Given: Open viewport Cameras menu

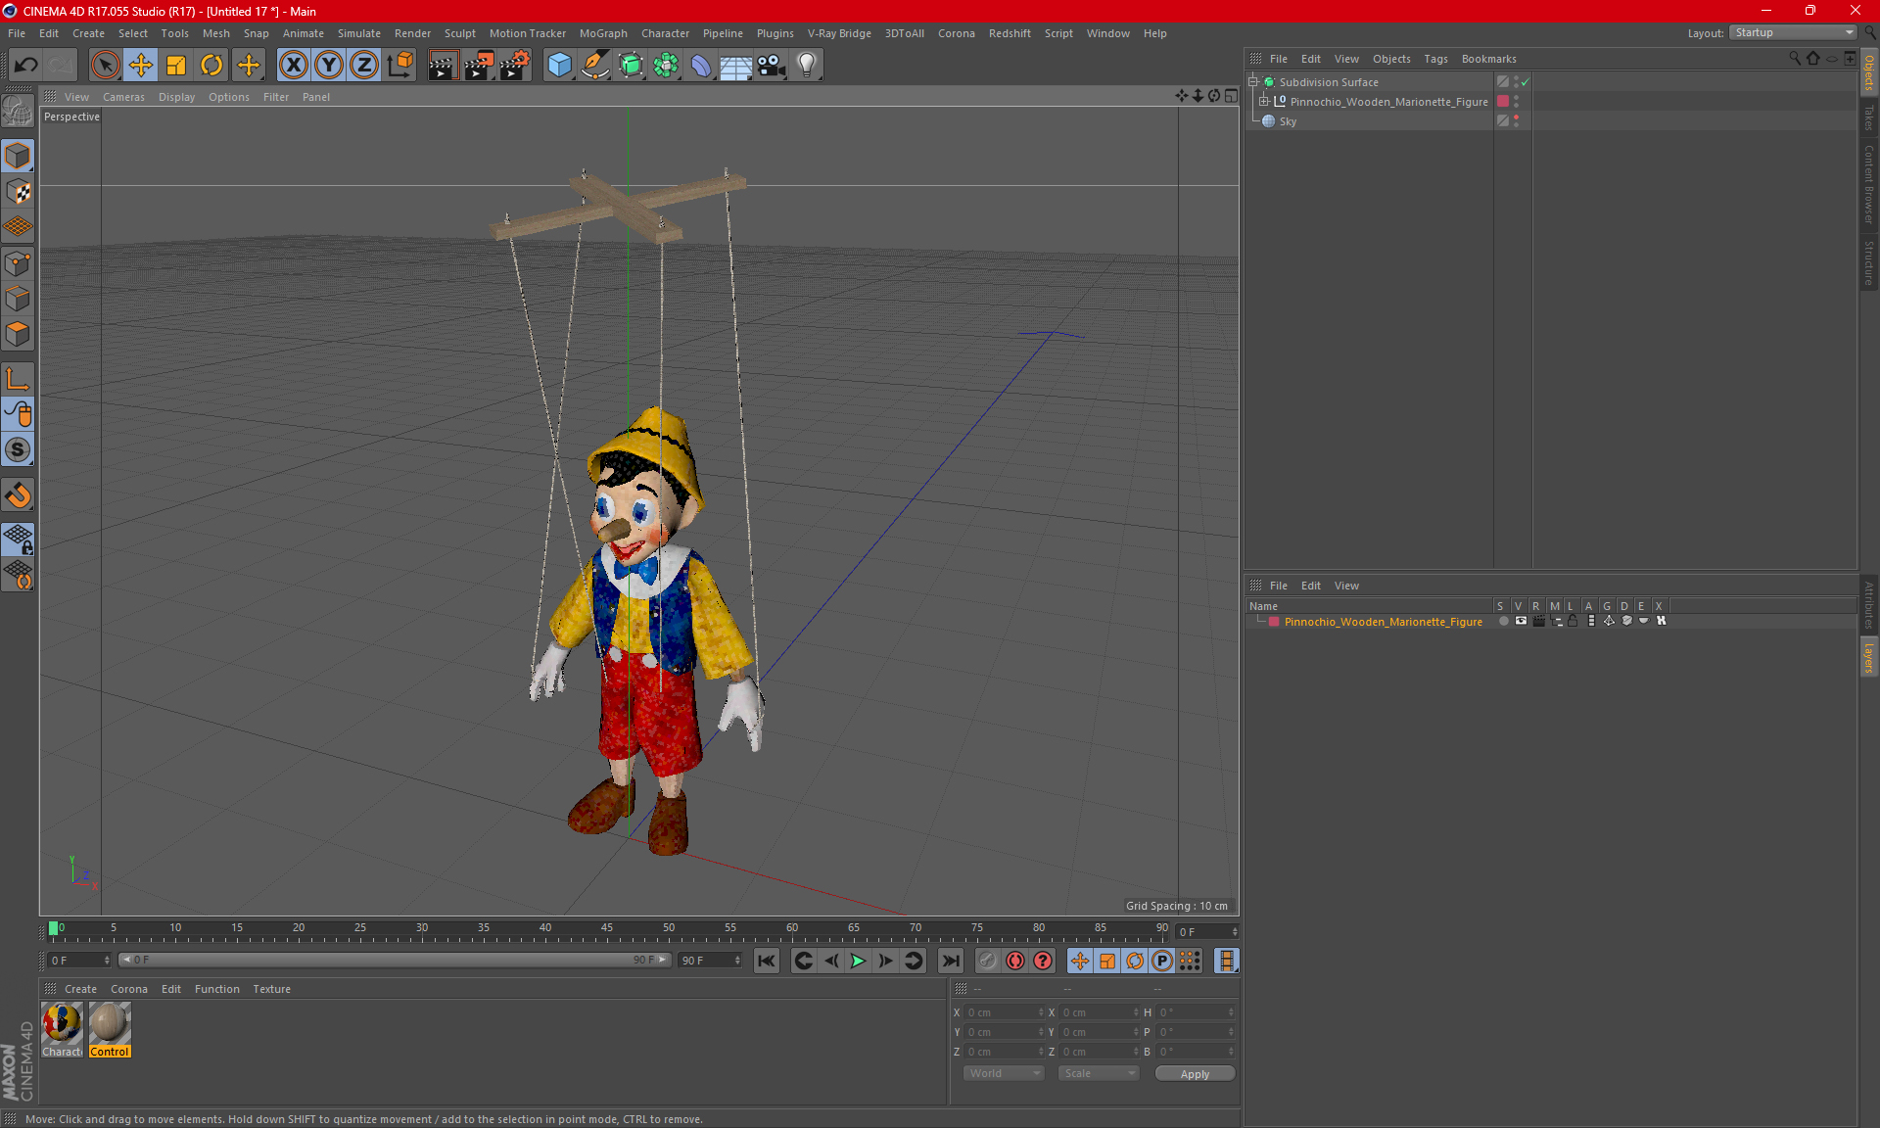Looking at the screenshot, I should [123, 97].
